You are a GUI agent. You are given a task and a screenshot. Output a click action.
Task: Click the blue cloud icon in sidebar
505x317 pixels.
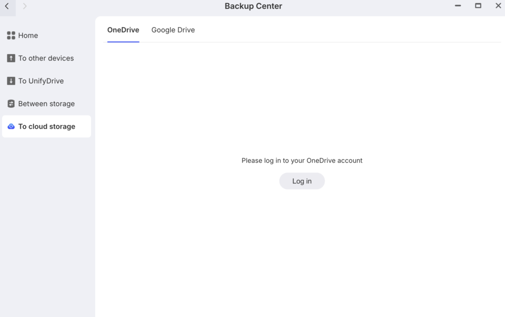[11, 127]
